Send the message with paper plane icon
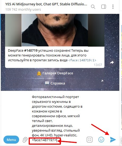122x146 pixels. pos(113,140)
